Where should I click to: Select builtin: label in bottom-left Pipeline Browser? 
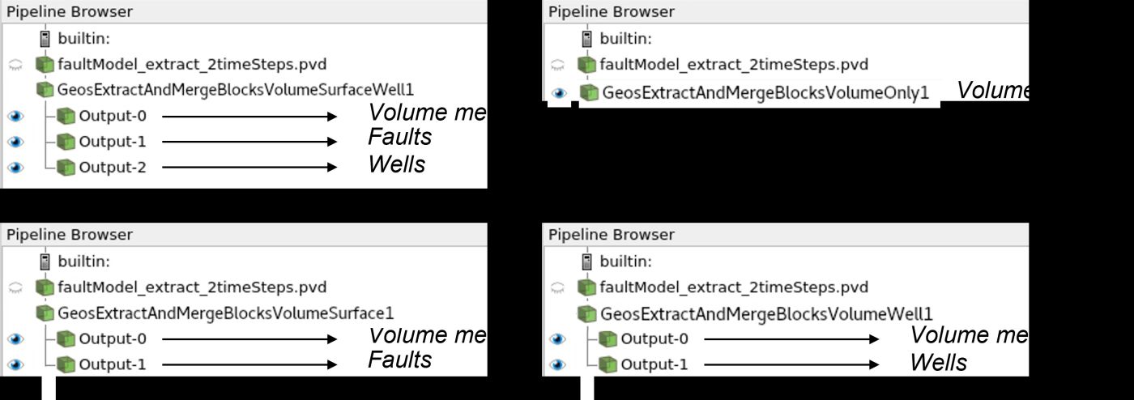(83, 262)
